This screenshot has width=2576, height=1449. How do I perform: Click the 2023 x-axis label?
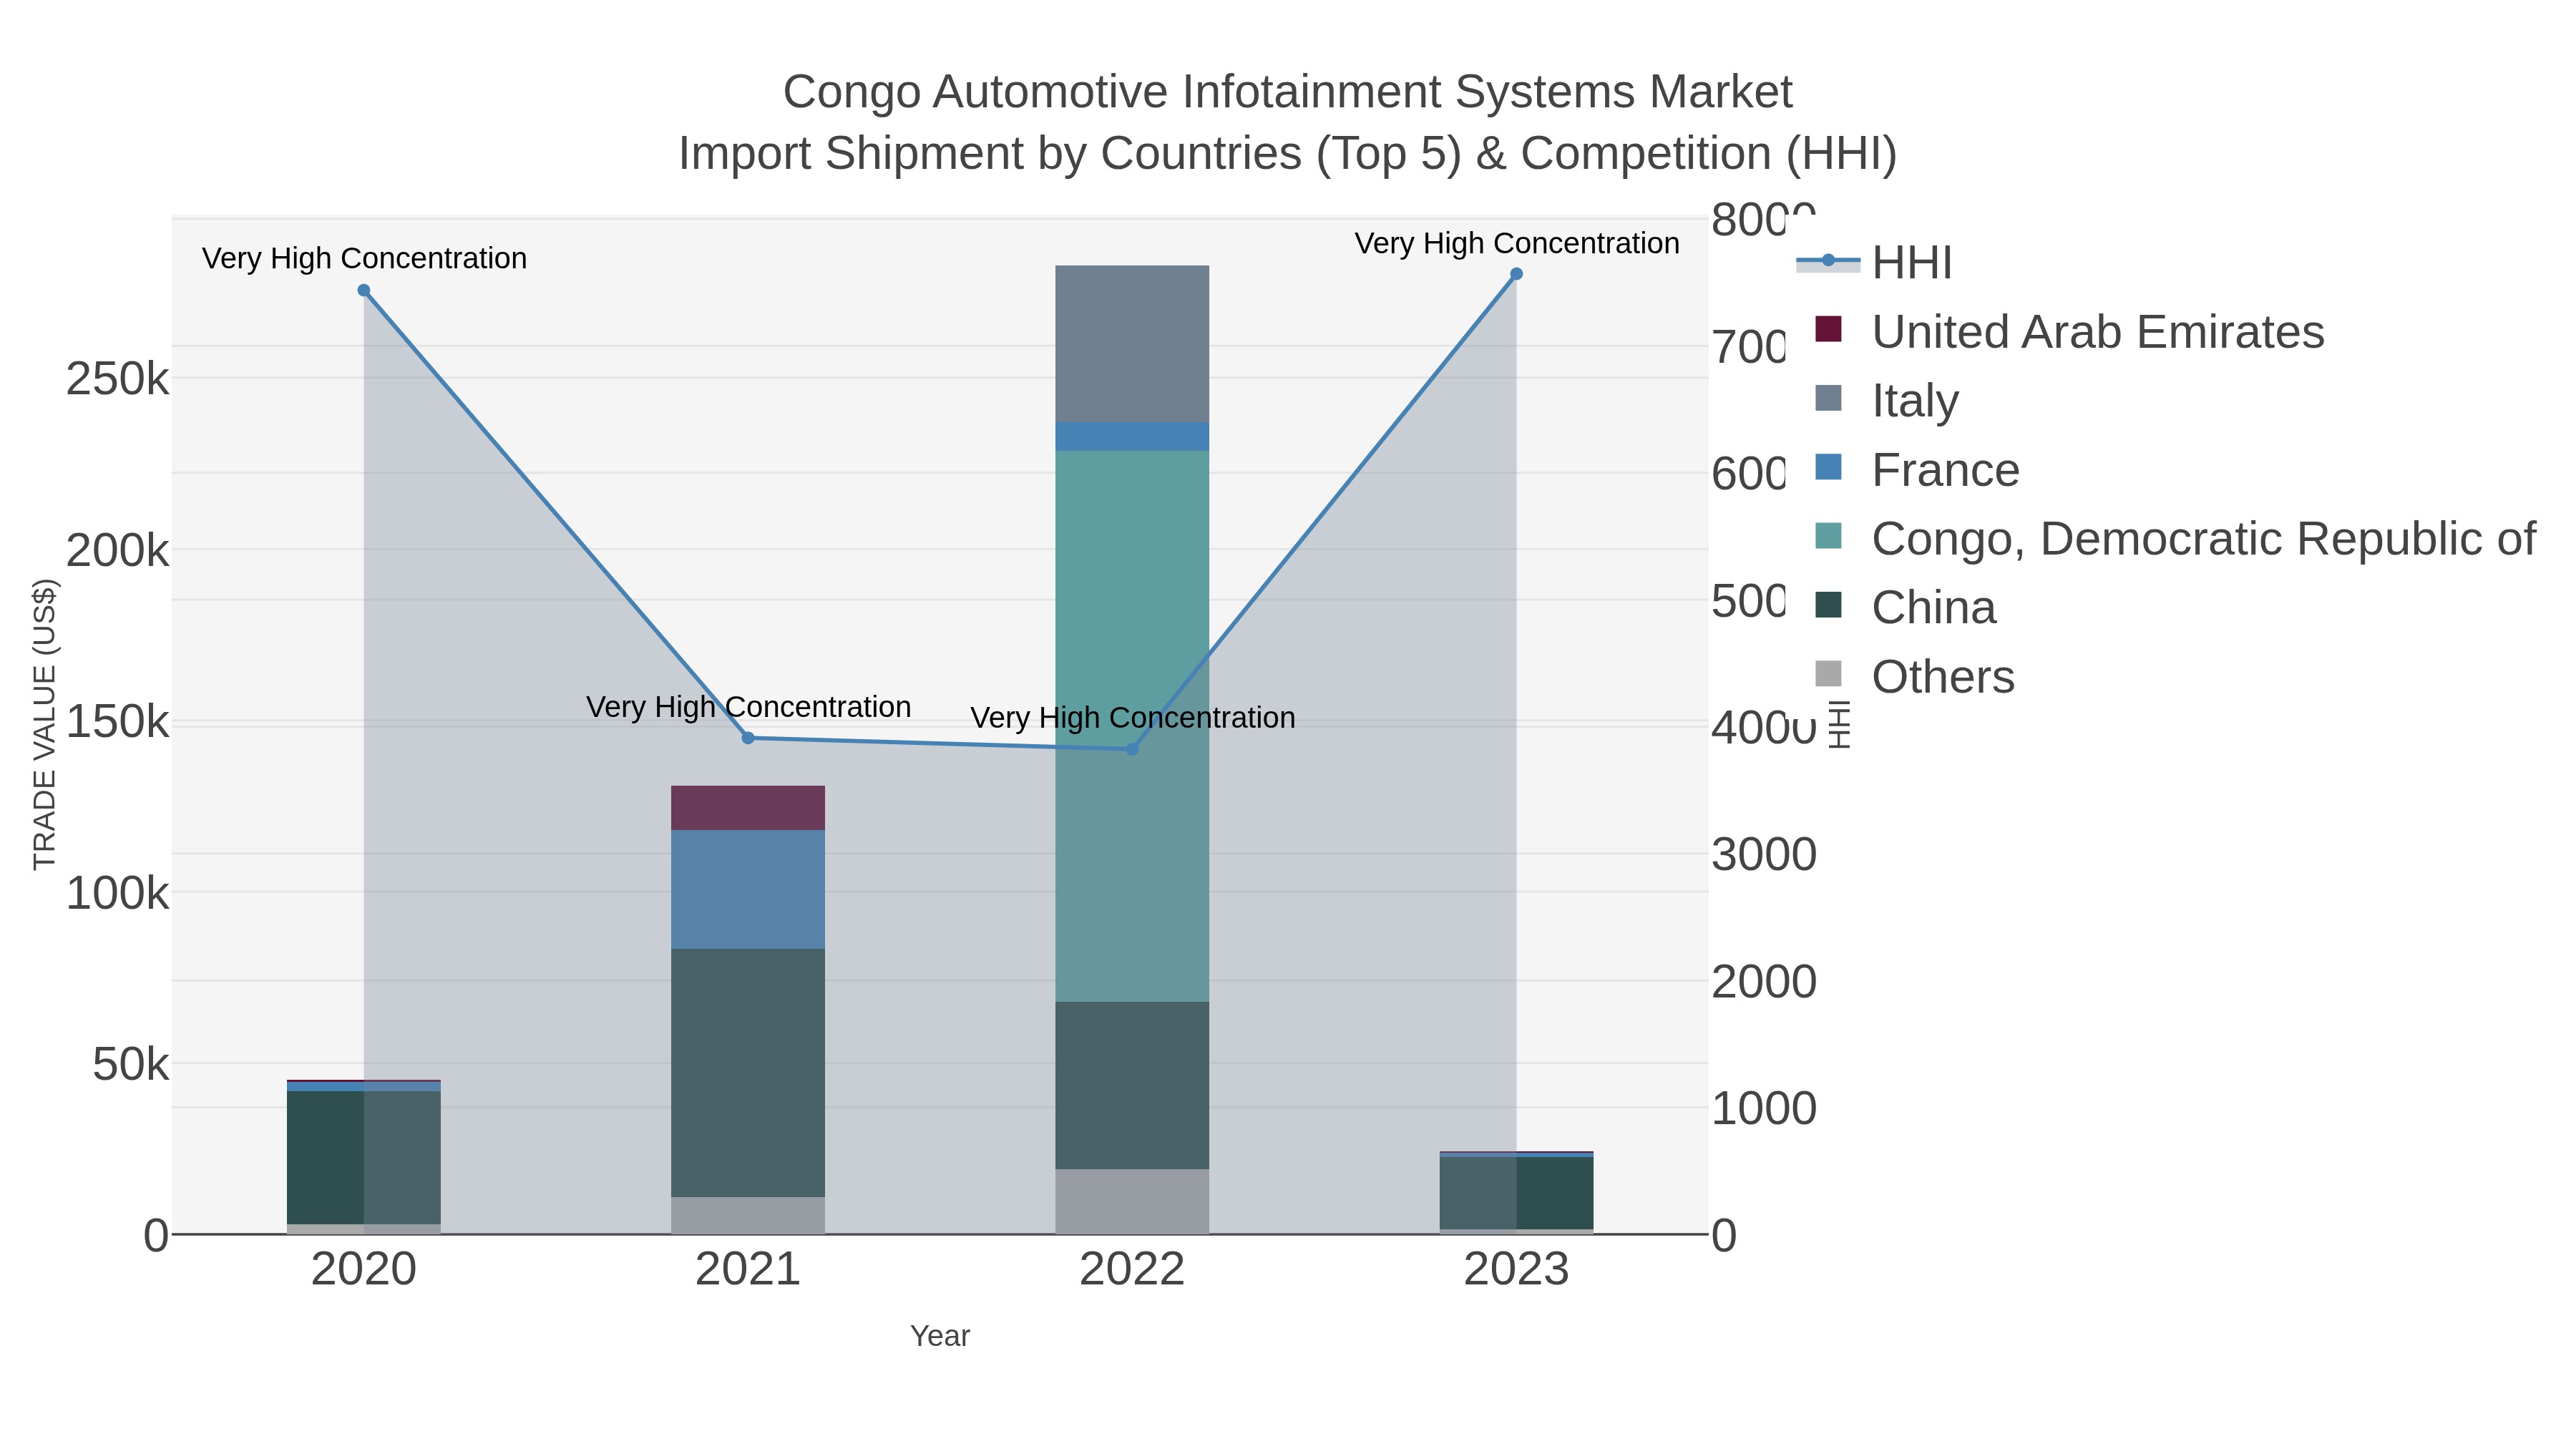pyautogui.click(x=1516, y=1270)
